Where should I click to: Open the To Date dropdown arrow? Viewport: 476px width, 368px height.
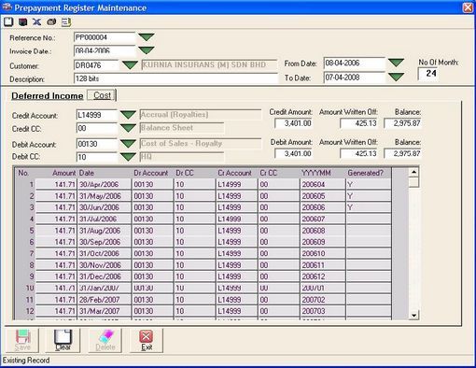396,77
